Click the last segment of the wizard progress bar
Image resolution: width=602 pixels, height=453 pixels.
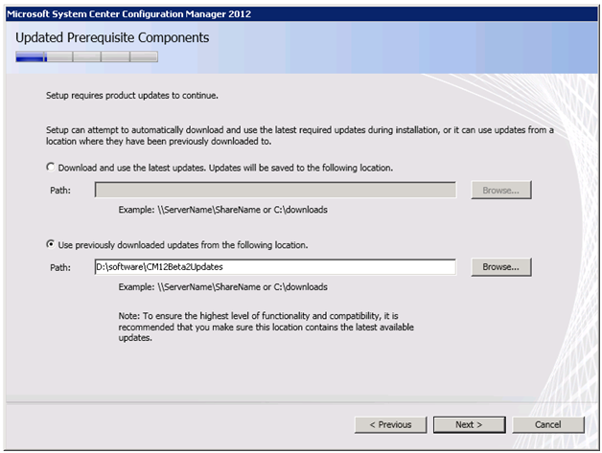[144, 57]
